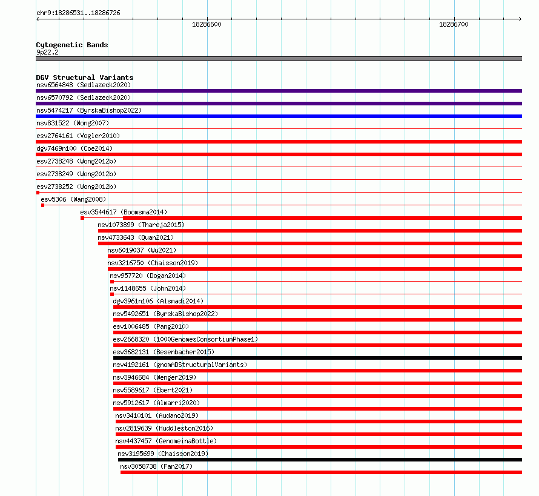Open the nsv4733643 (Quan2021) variant label

[x=136, y=237]
